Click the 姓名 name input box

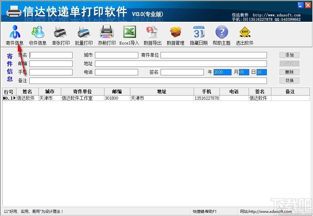51,55
